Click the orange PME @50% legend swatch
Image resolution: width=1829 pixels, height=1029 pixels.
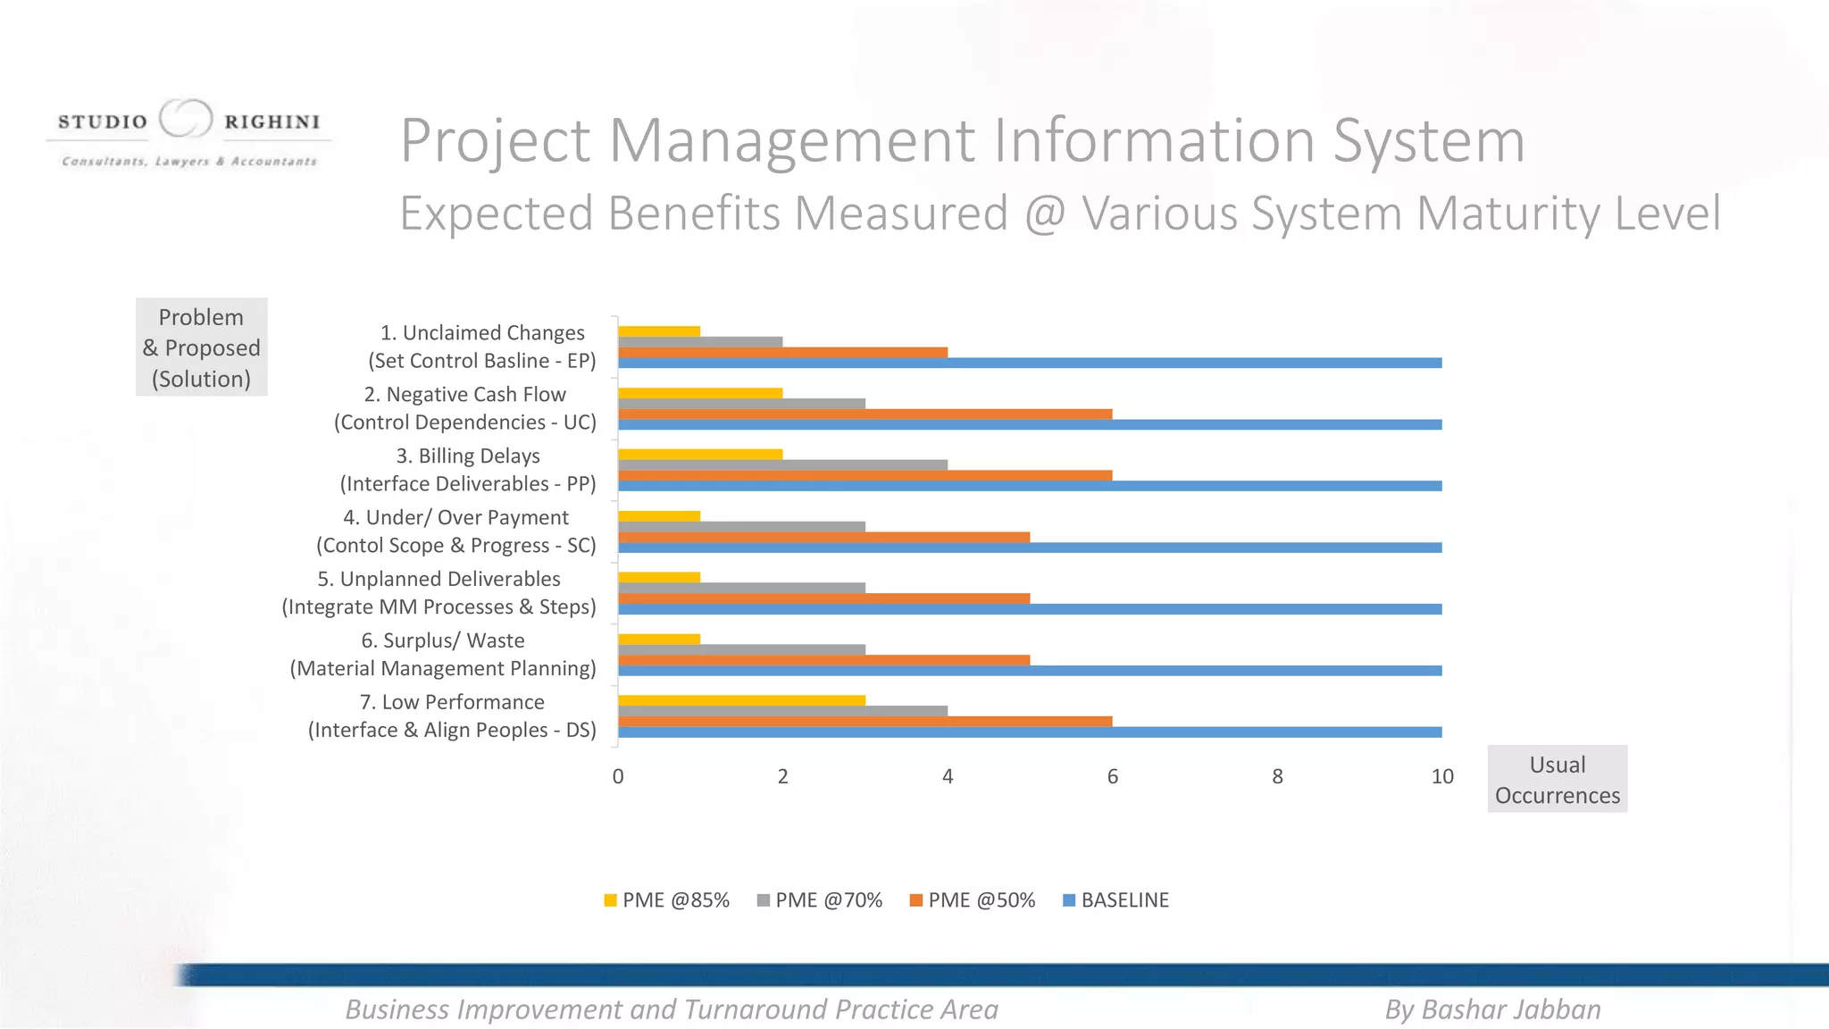(916, 900)
